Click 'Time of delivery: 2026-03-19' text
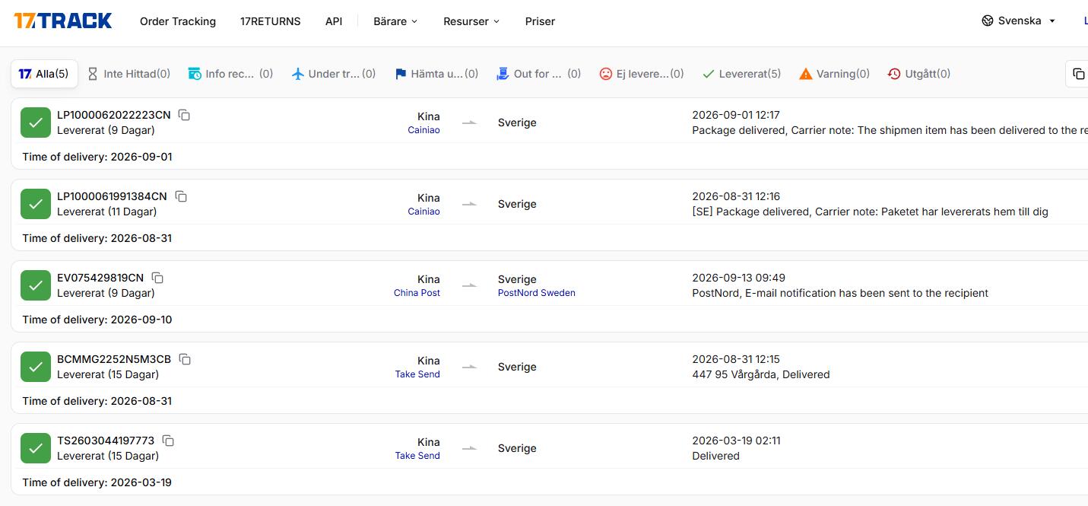Image resolution: width=1088 pixels, height=506 pixels. (x=97, y=482)
